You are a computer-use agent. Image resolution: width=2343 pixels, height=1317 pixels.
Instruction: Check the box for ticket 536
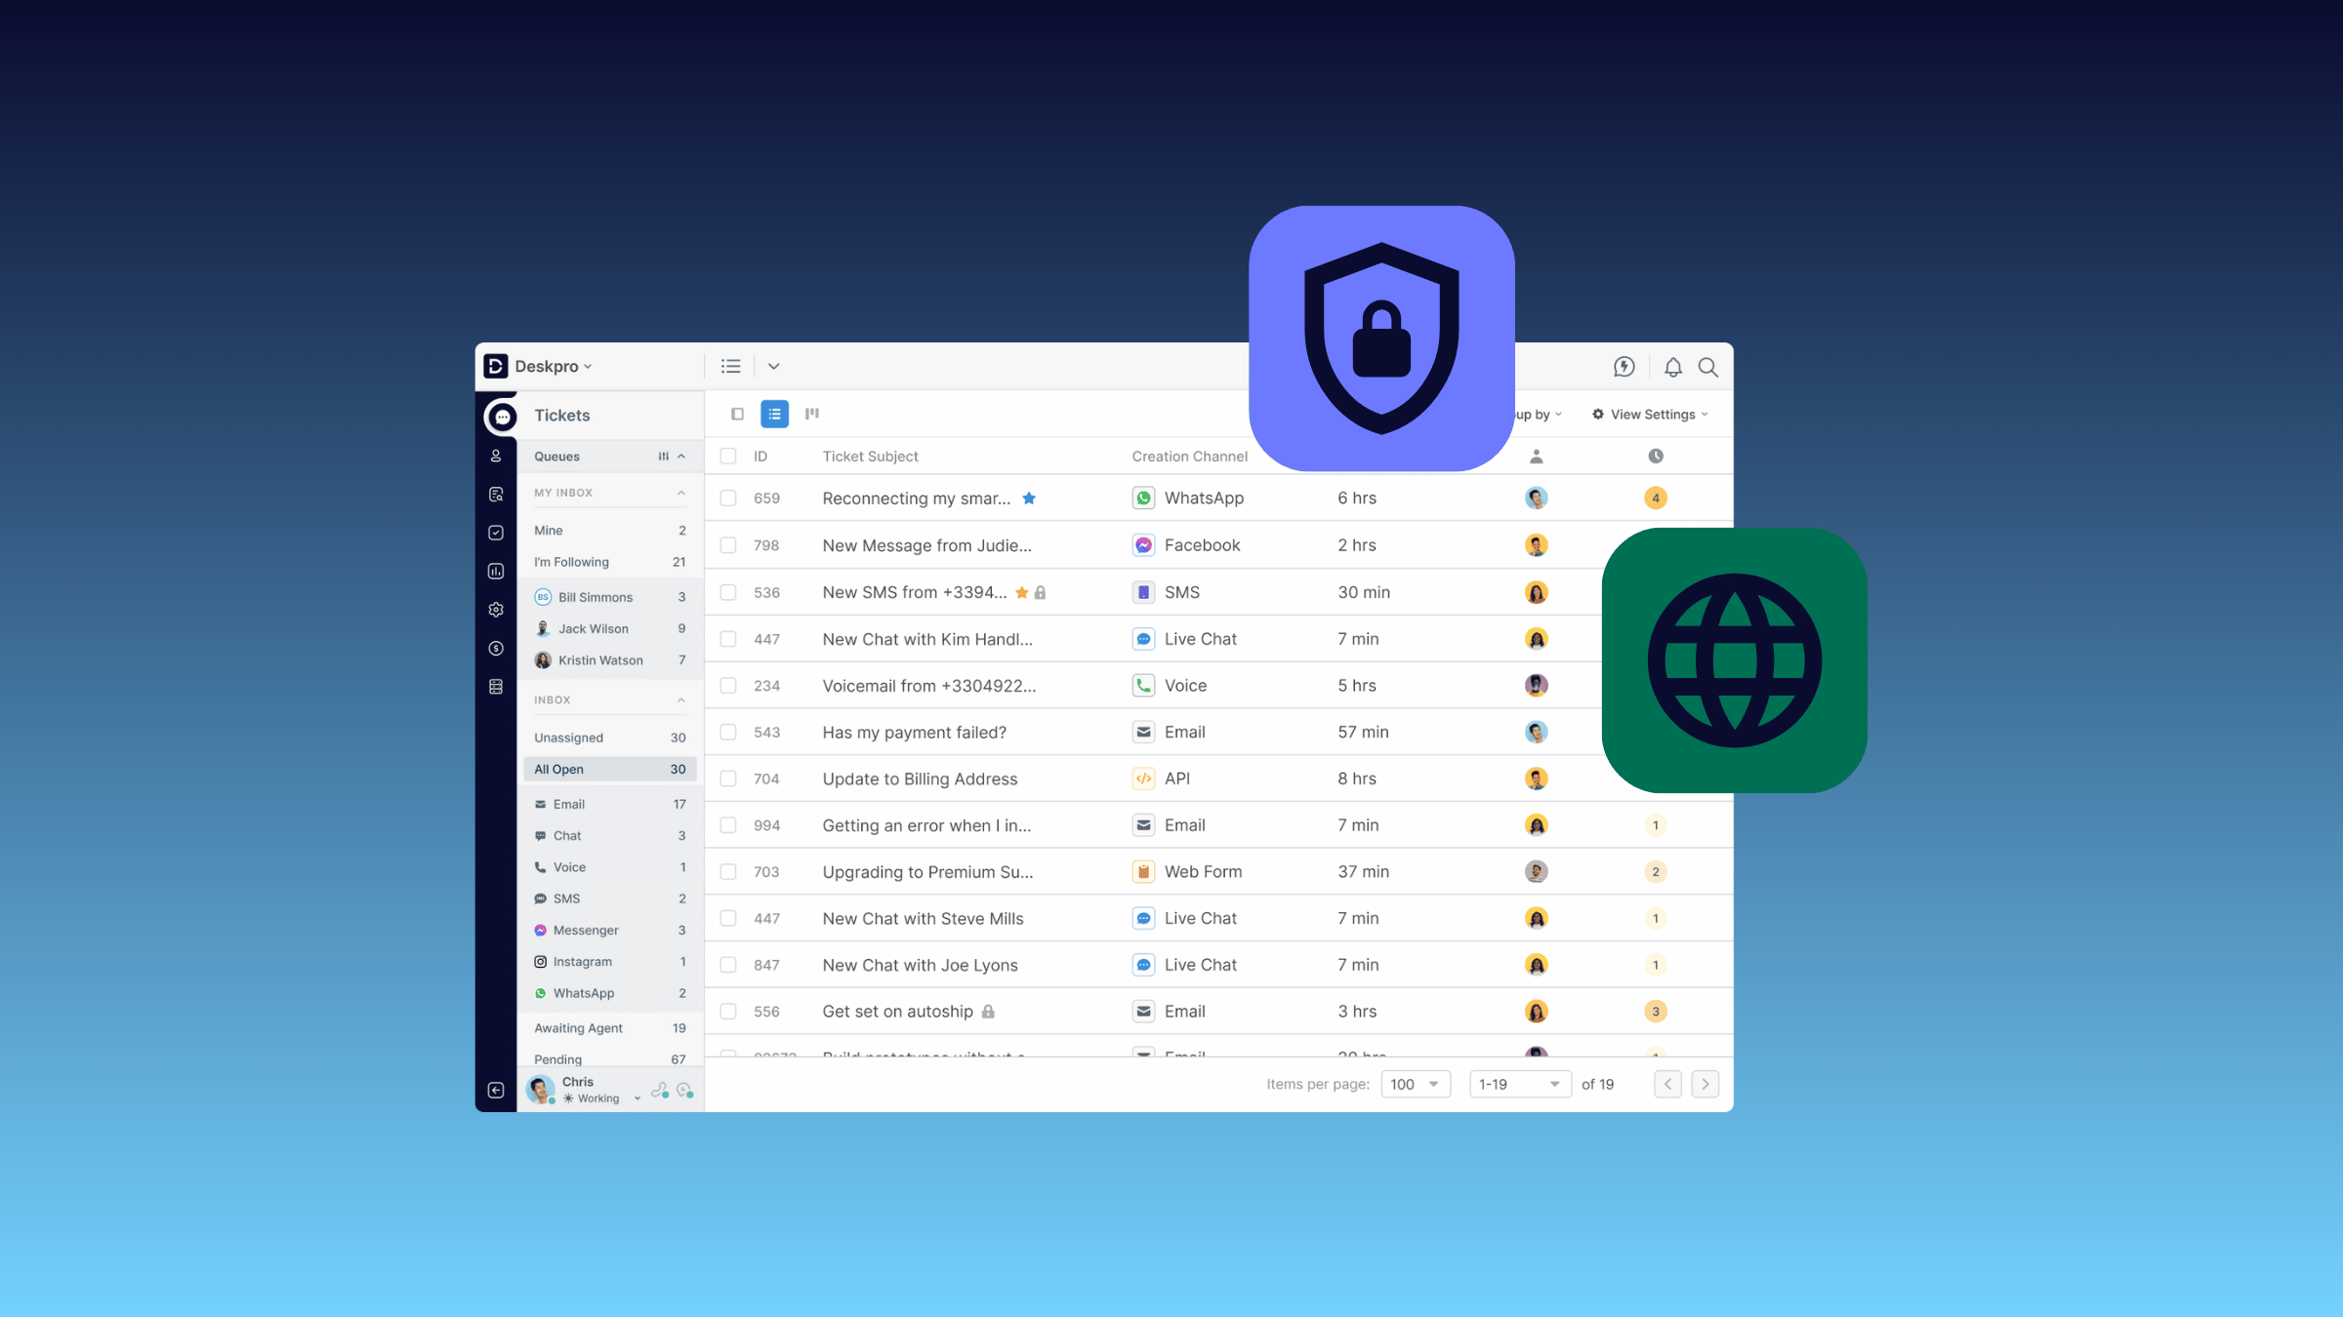pos(728,592)
